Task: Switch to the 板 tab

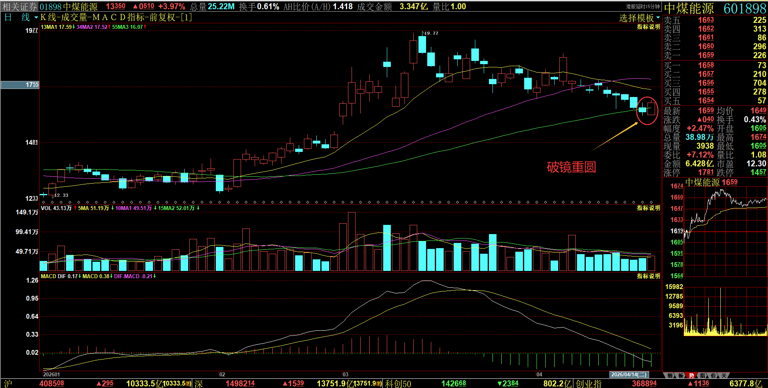Action: pos(681,376)
